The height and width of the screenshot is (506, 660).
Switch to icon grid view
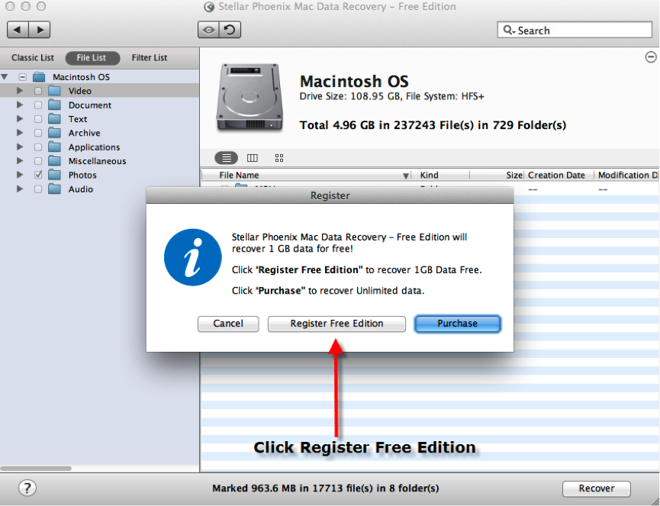point(279,158)
